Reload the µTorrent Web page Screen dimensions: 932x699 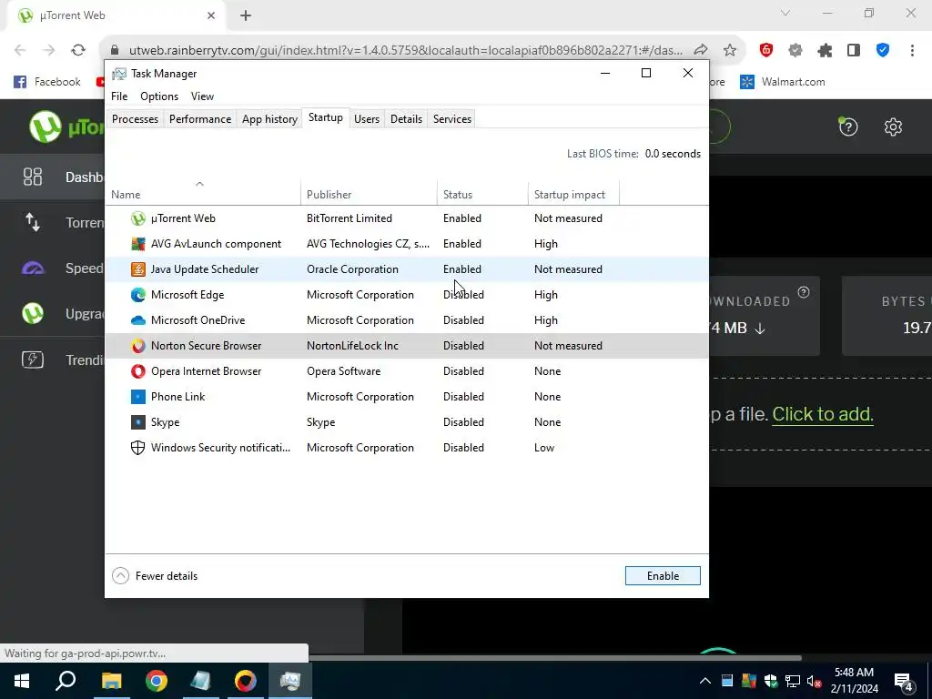[x=78, y=51]
